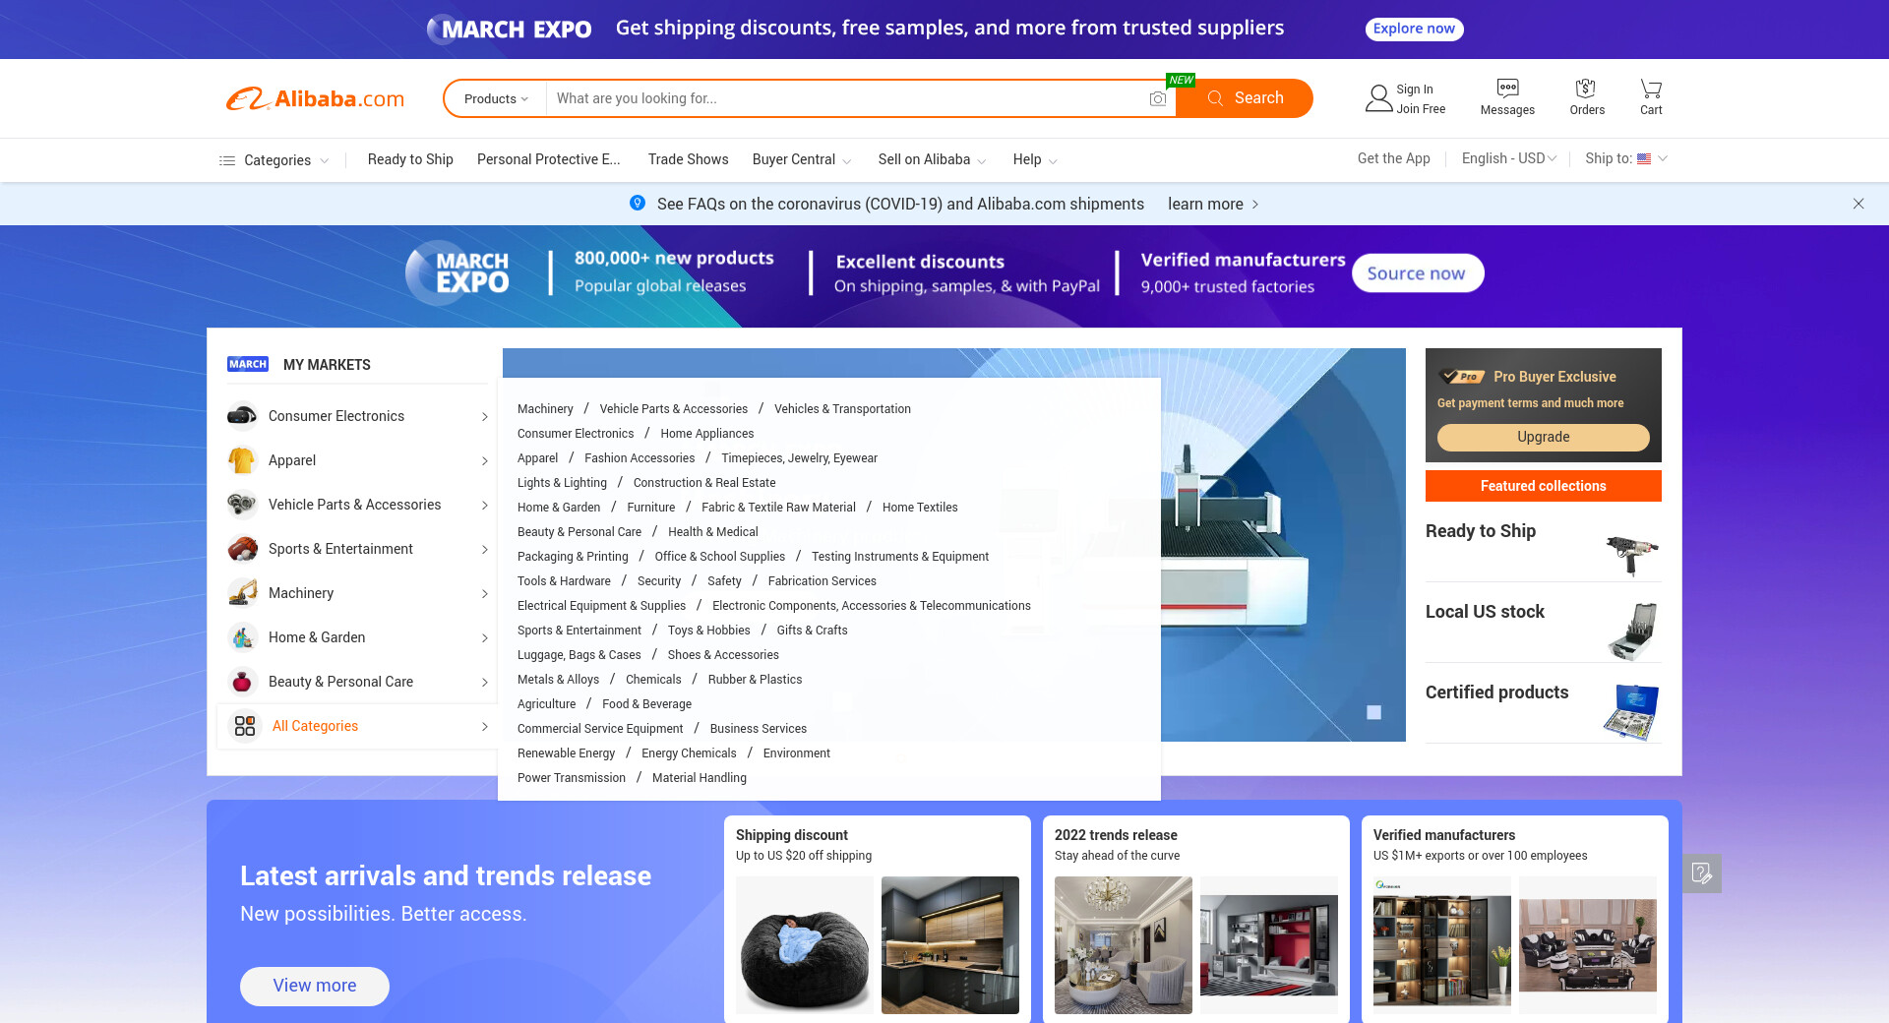
Task: Close the COVID-19 FAQ notice bar
Action: pyautogui.click(x=1858, y=204)
